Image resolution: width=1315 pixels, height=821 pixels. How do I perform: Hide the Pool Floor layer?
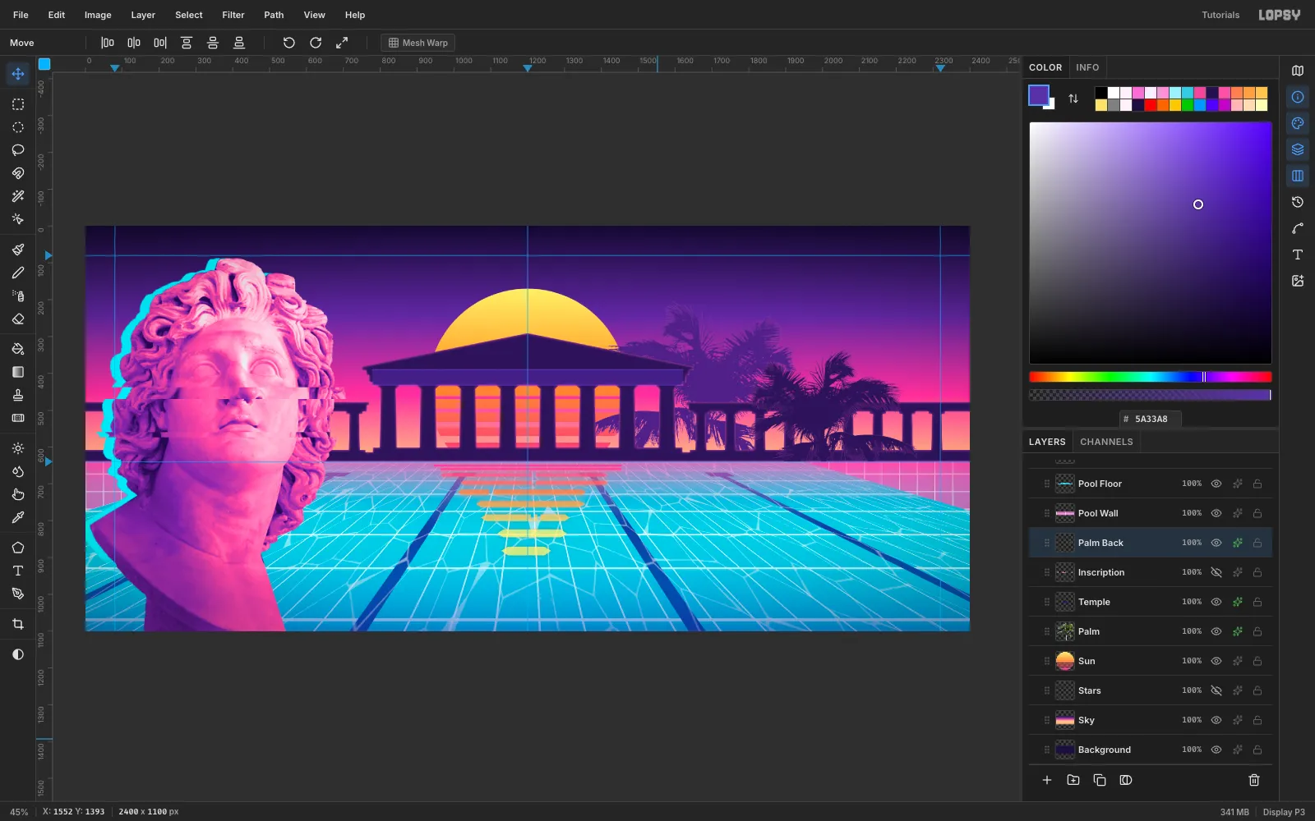[1216, 484]
